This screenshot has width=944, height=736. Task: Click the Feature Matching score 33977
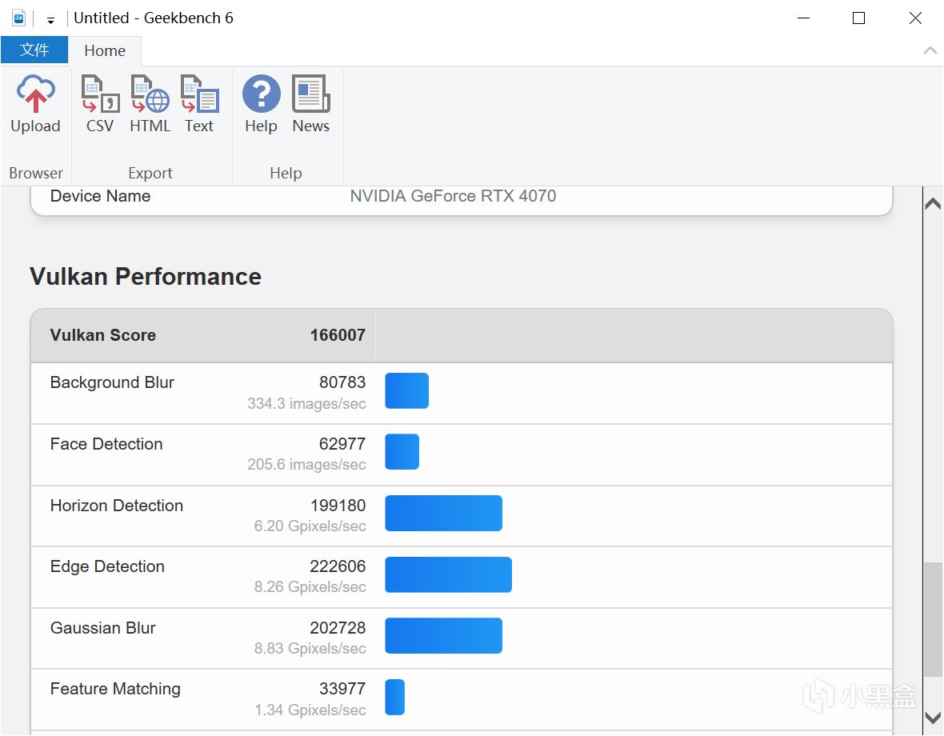point(342,689)
